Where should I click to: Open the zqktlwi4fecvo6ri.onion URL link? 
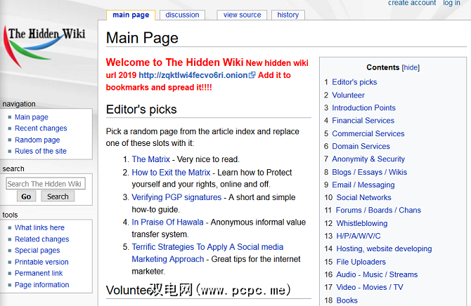pos(193,75)
